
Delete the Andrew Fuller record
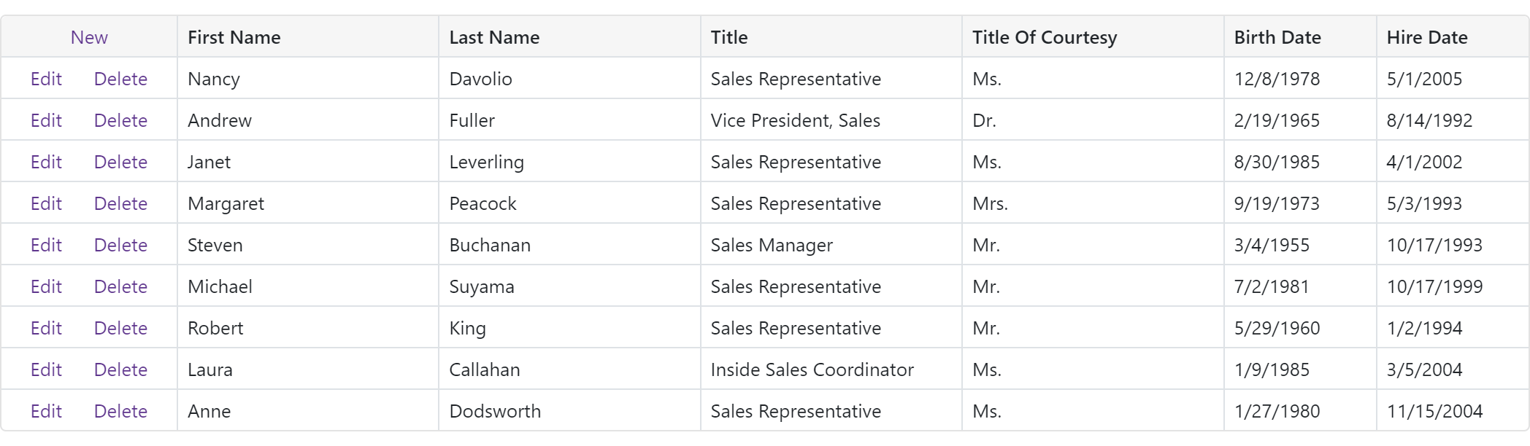pyautogui.click(x=120, y=120)
